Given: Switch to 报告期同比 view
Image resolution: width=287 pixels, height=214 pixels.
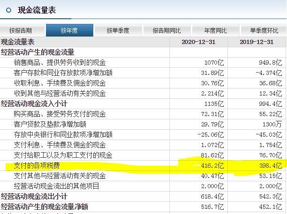Looking at the screenshot, I should [166, 30].
